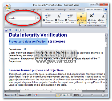Expand the Customize Quick Access Toolbar arrow
This screenshot has width=112, height=101.
click(23, 30)
